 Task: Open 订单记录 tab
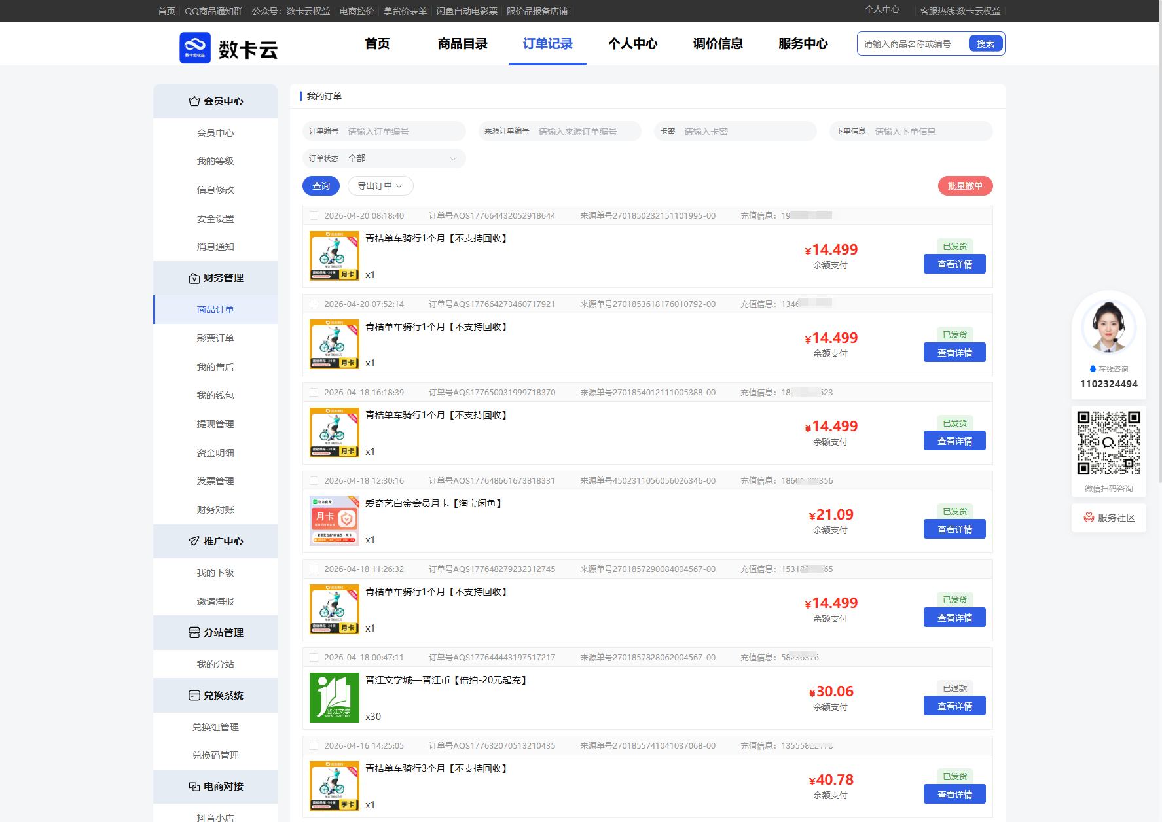[548, 44]
